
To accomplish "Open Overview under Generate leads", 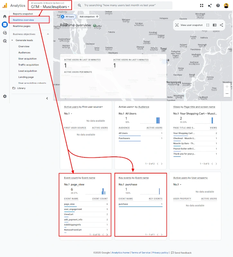I will [24, 46].
